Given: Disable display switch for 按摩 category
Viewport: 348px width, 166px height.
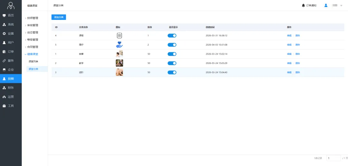Looking at the screenshot, I should pos(172,54).
